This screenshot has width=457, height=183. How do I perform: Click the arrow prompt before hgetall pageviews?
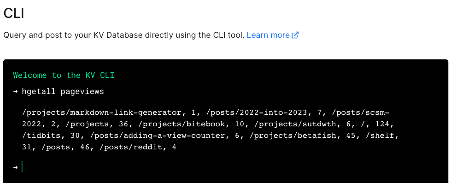[x=16, y=91]
